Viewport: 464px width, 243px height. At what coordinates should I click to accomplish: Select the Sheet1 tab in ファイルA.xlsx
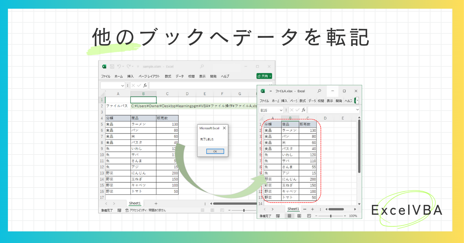coord(293,209)
